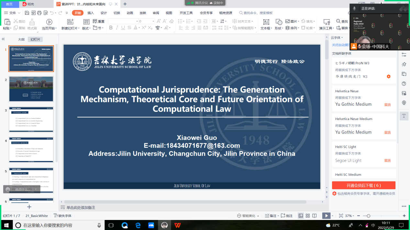
Task: Toggle Italic formatting
Action: pos(117,28)
